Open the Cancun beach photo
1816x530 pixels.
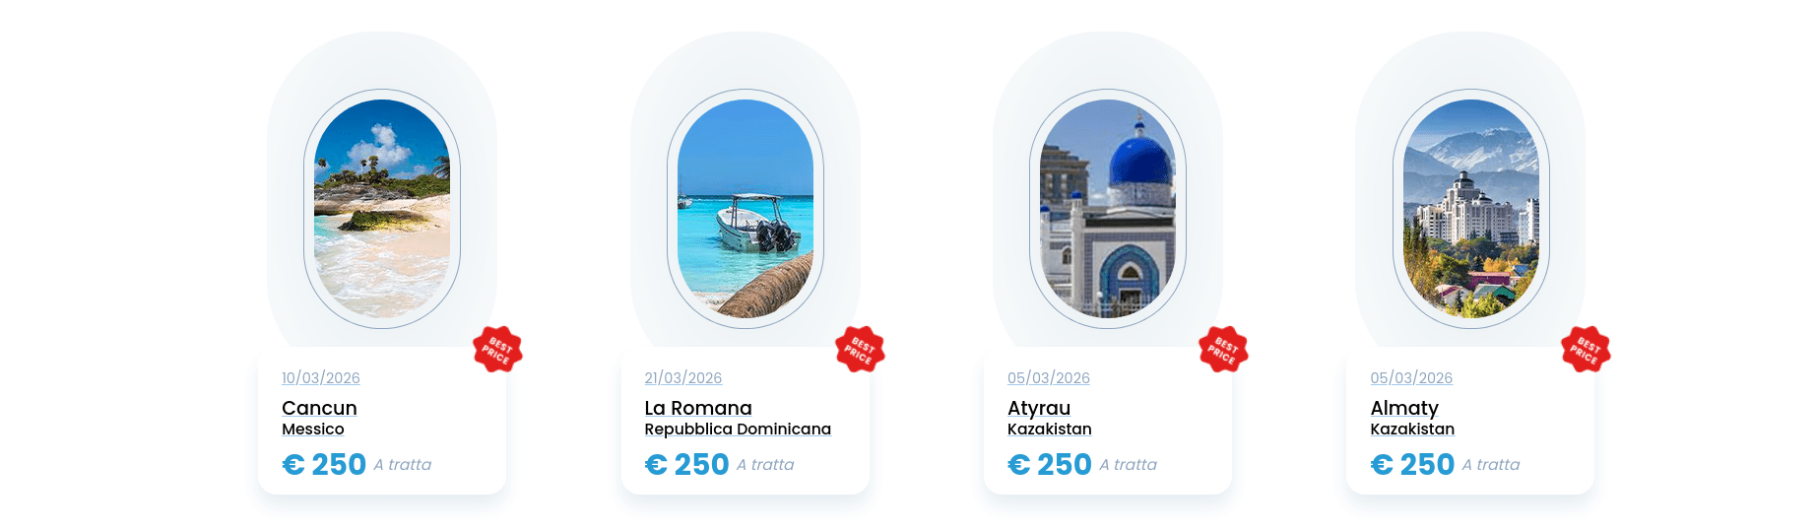pyautogui.click(x=382, y=209)
